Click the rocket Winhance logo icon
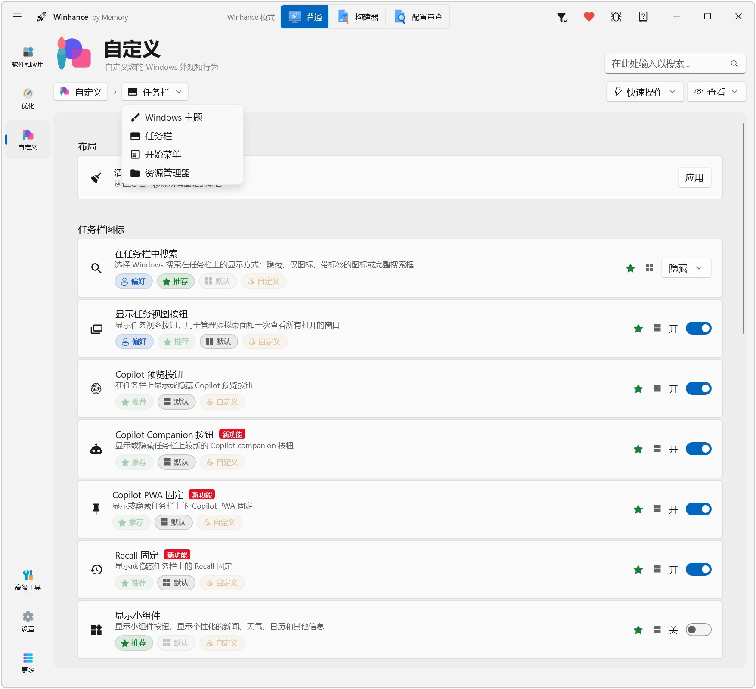Screen dimensions: 756x689 point(42,17)
